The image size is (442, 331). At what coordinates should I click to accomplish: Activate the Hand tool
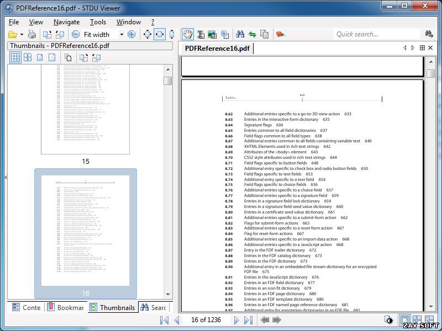(x=187, y=34)
